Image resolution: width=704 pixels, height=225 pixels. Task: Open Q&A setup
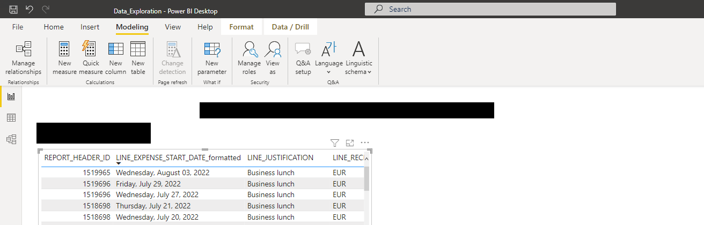(303, 58)
